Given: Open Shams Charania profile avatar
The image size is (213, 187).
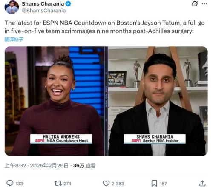Looking at the screenshot, I should 12,7.
